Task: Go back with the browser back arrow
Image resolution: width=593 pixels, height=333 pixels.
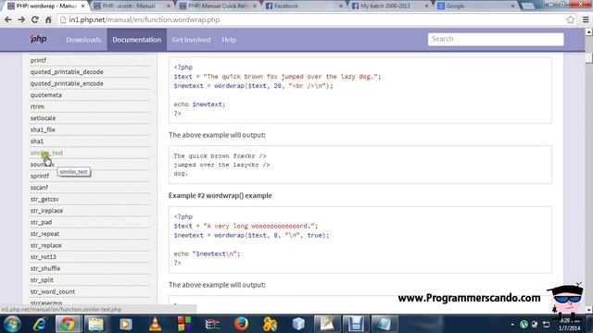Action: pos(8,19)
